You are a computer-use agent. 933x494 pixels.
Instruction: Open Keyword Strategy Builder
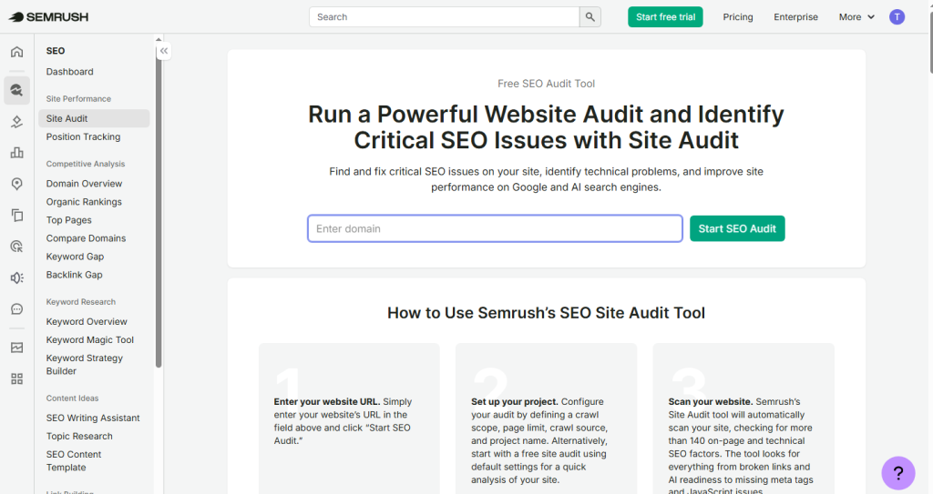click(x=85, y=365)
